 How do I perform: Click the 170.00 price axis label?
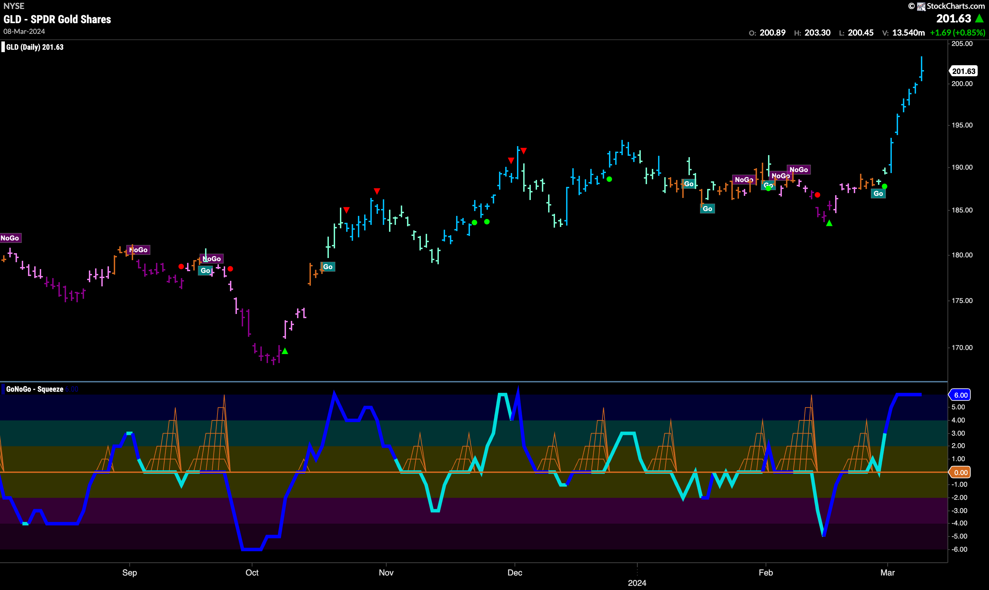pyautogui.click(x=962, y=348)
